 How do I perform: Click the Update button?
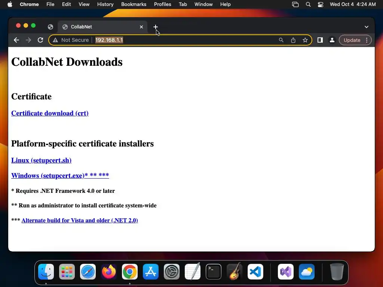(352, 40)
